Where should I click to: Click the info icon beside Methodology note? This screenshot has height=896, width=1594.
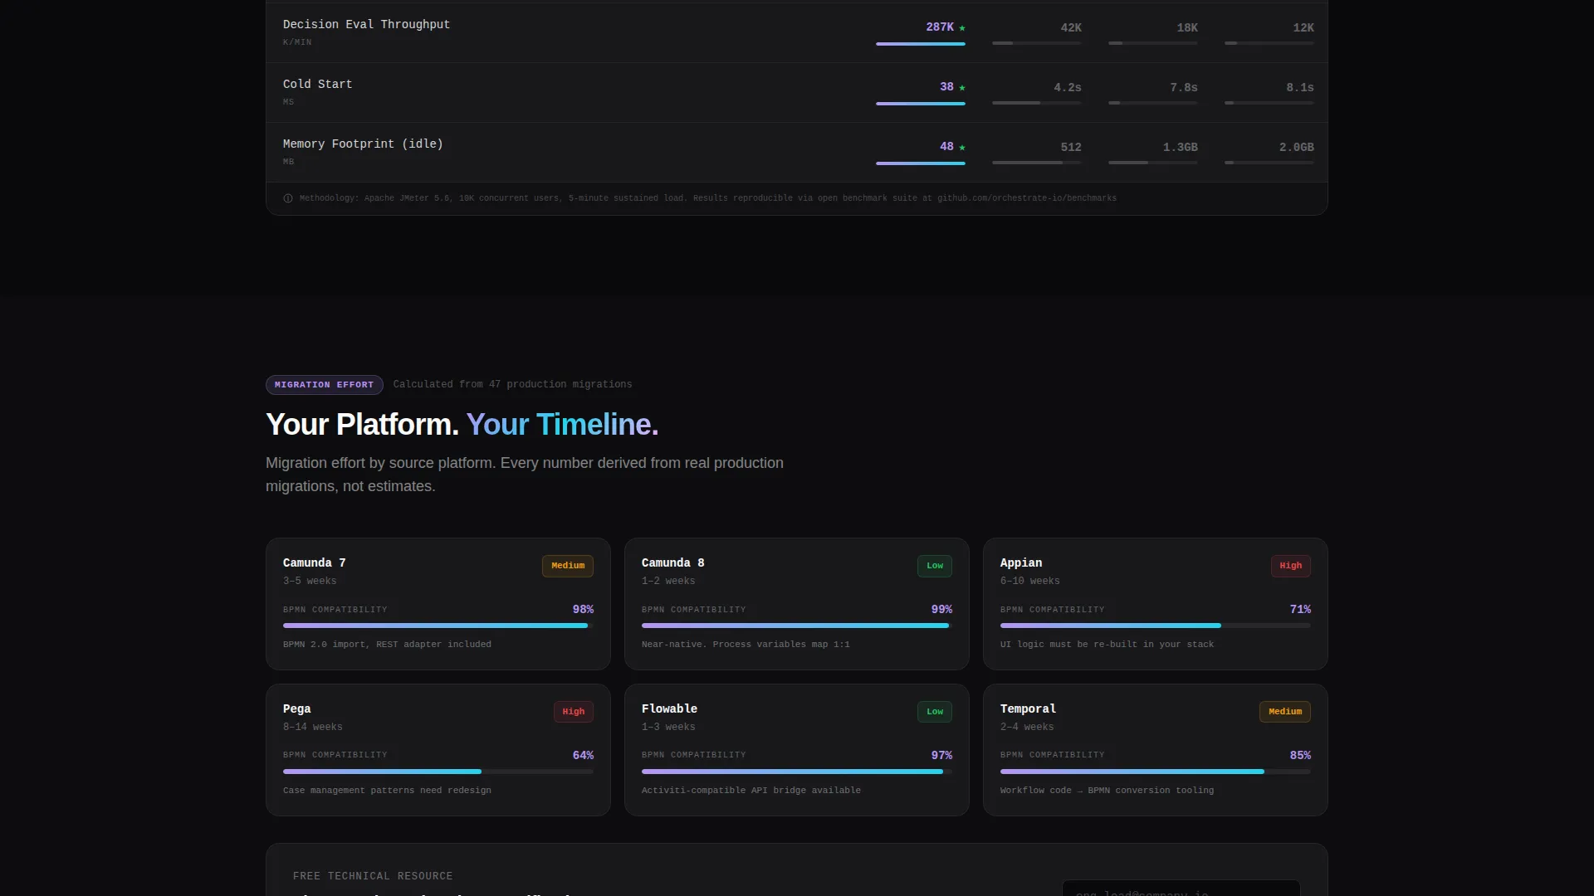coord(288,198)
